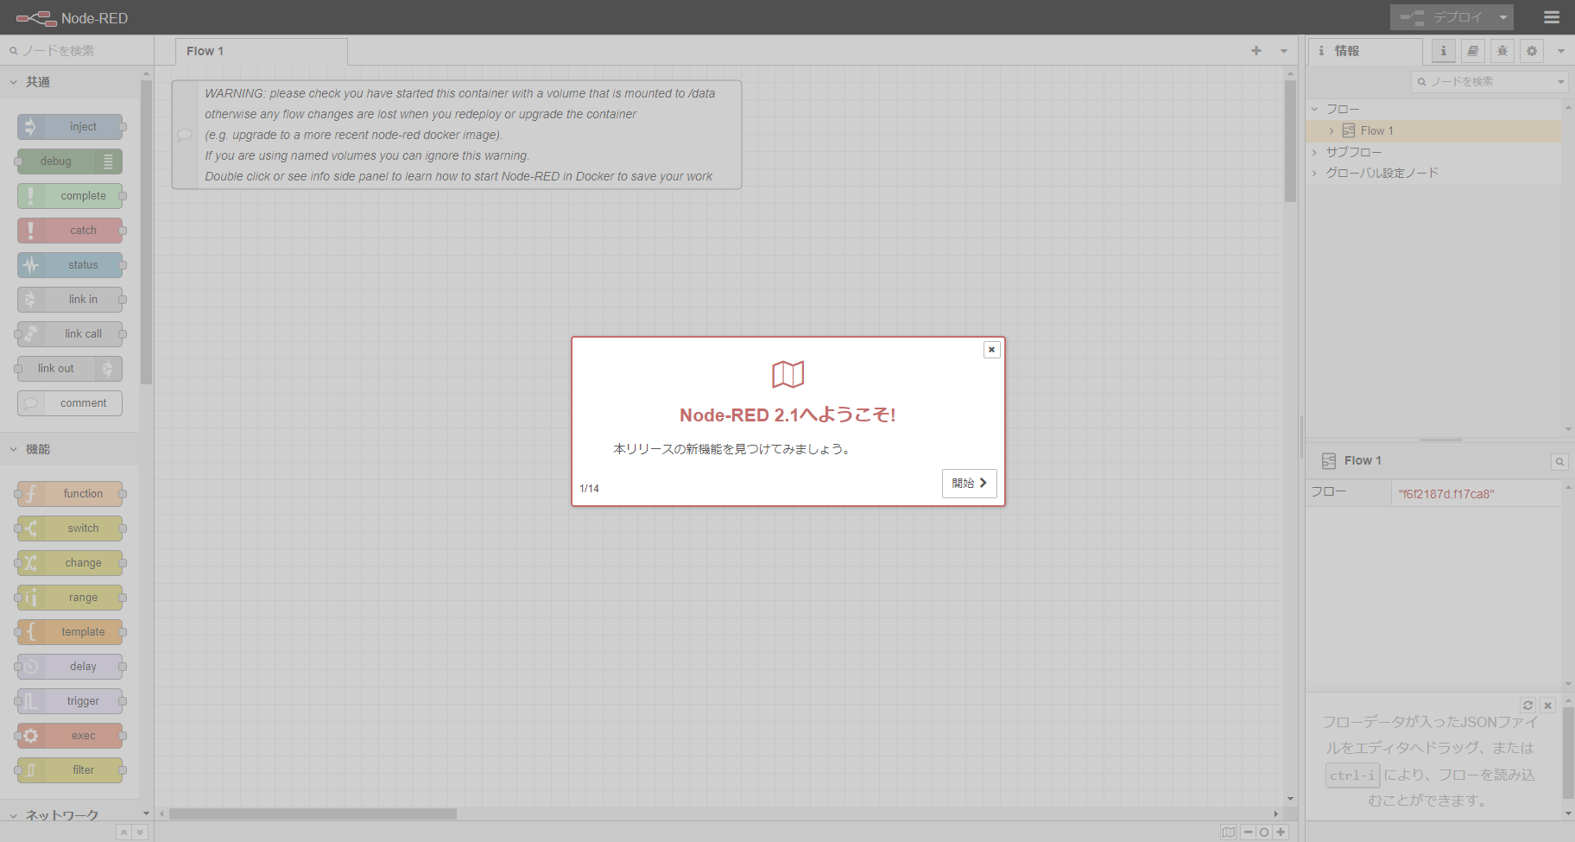Open the debug sidebar via bug icon

click(1502, 51)
